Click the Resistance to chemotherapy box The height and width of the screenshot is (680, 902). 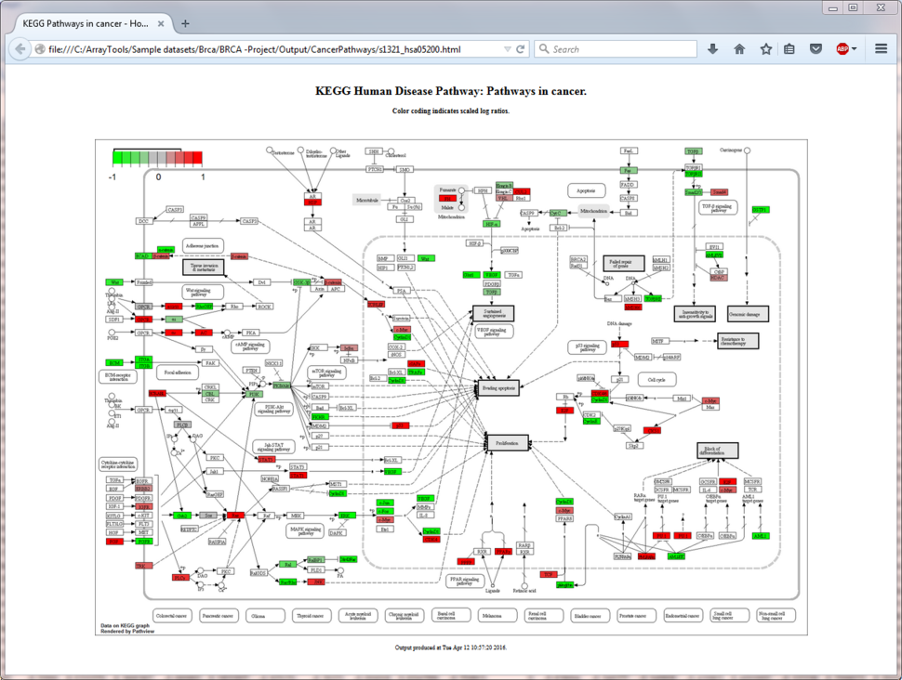pyautogui.click(x=738, y=341)
